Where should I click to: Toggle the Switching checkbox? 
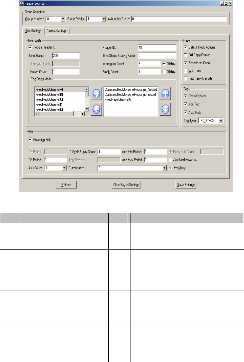pyautogui.click(x=170, y=168)
